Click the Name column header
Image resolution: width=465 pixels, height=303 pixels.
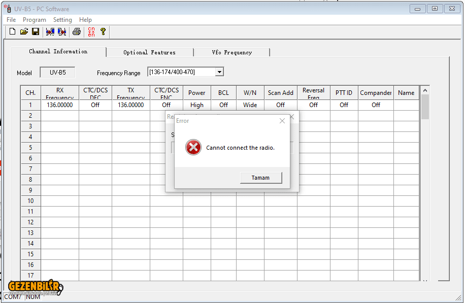406,93
